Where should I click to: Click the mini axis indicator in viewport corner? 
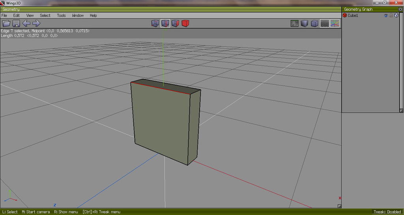coord(10,196)
